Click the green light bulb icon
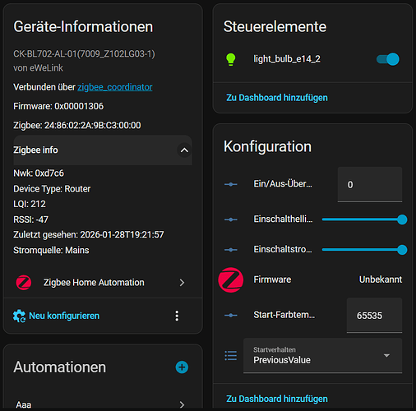This screenshot has height=411, width=416. [x=230, y=59]
